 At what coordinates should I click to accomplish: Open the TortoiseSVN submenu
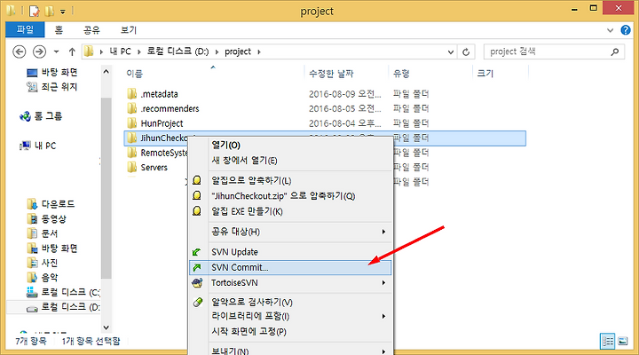pyautogui.click(x=290, y=283)
